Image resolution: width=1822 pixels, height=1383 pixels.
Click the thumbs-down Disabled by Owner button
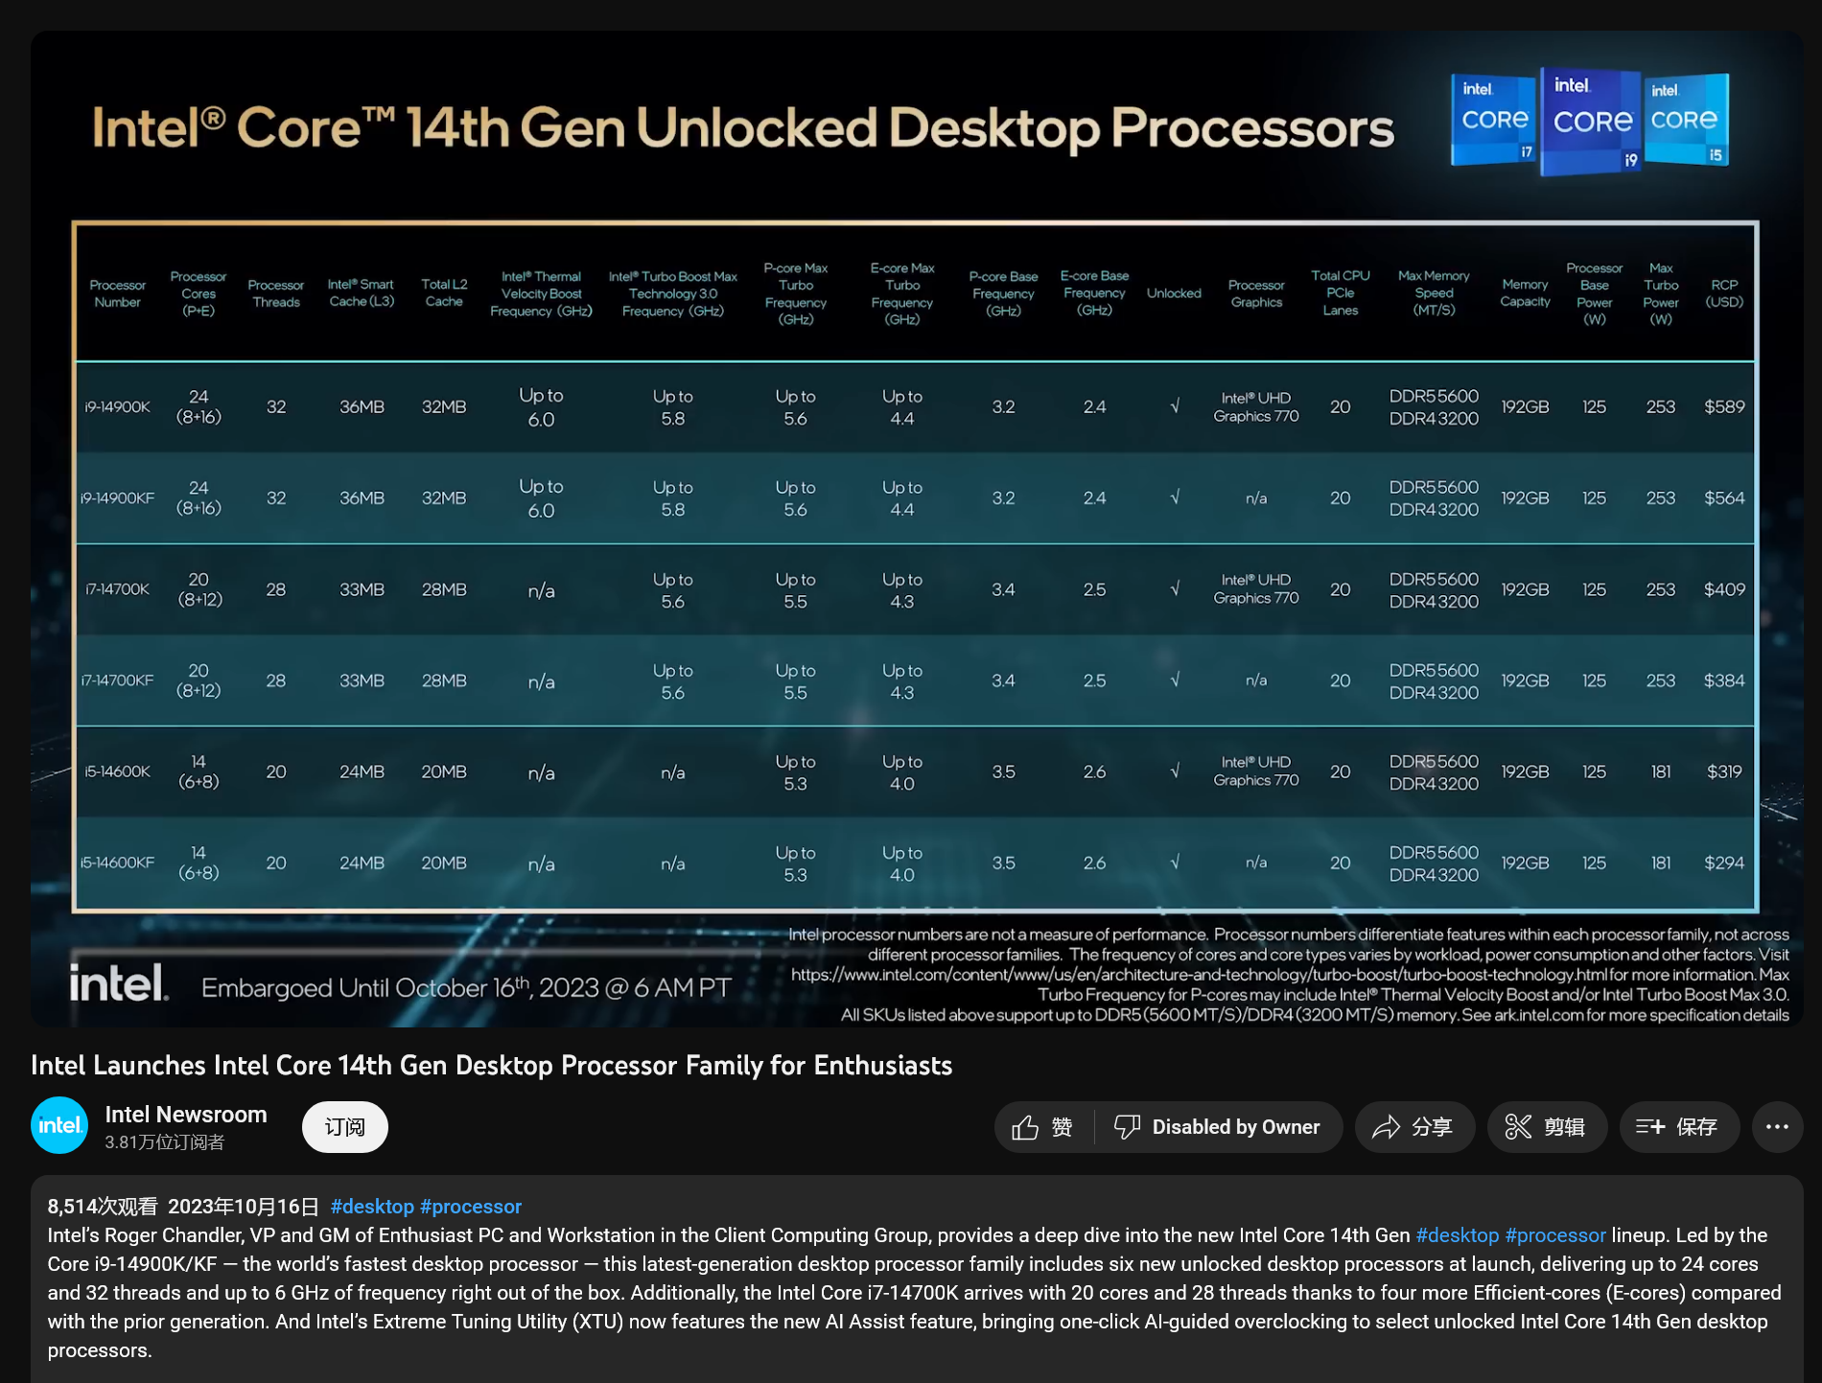click(1218, 1127)
